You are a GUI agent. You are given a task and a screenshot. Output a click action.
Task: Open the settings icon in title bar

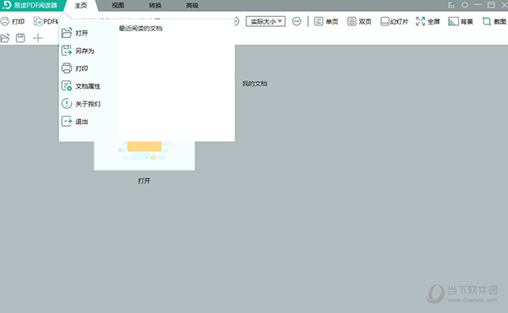465,5
